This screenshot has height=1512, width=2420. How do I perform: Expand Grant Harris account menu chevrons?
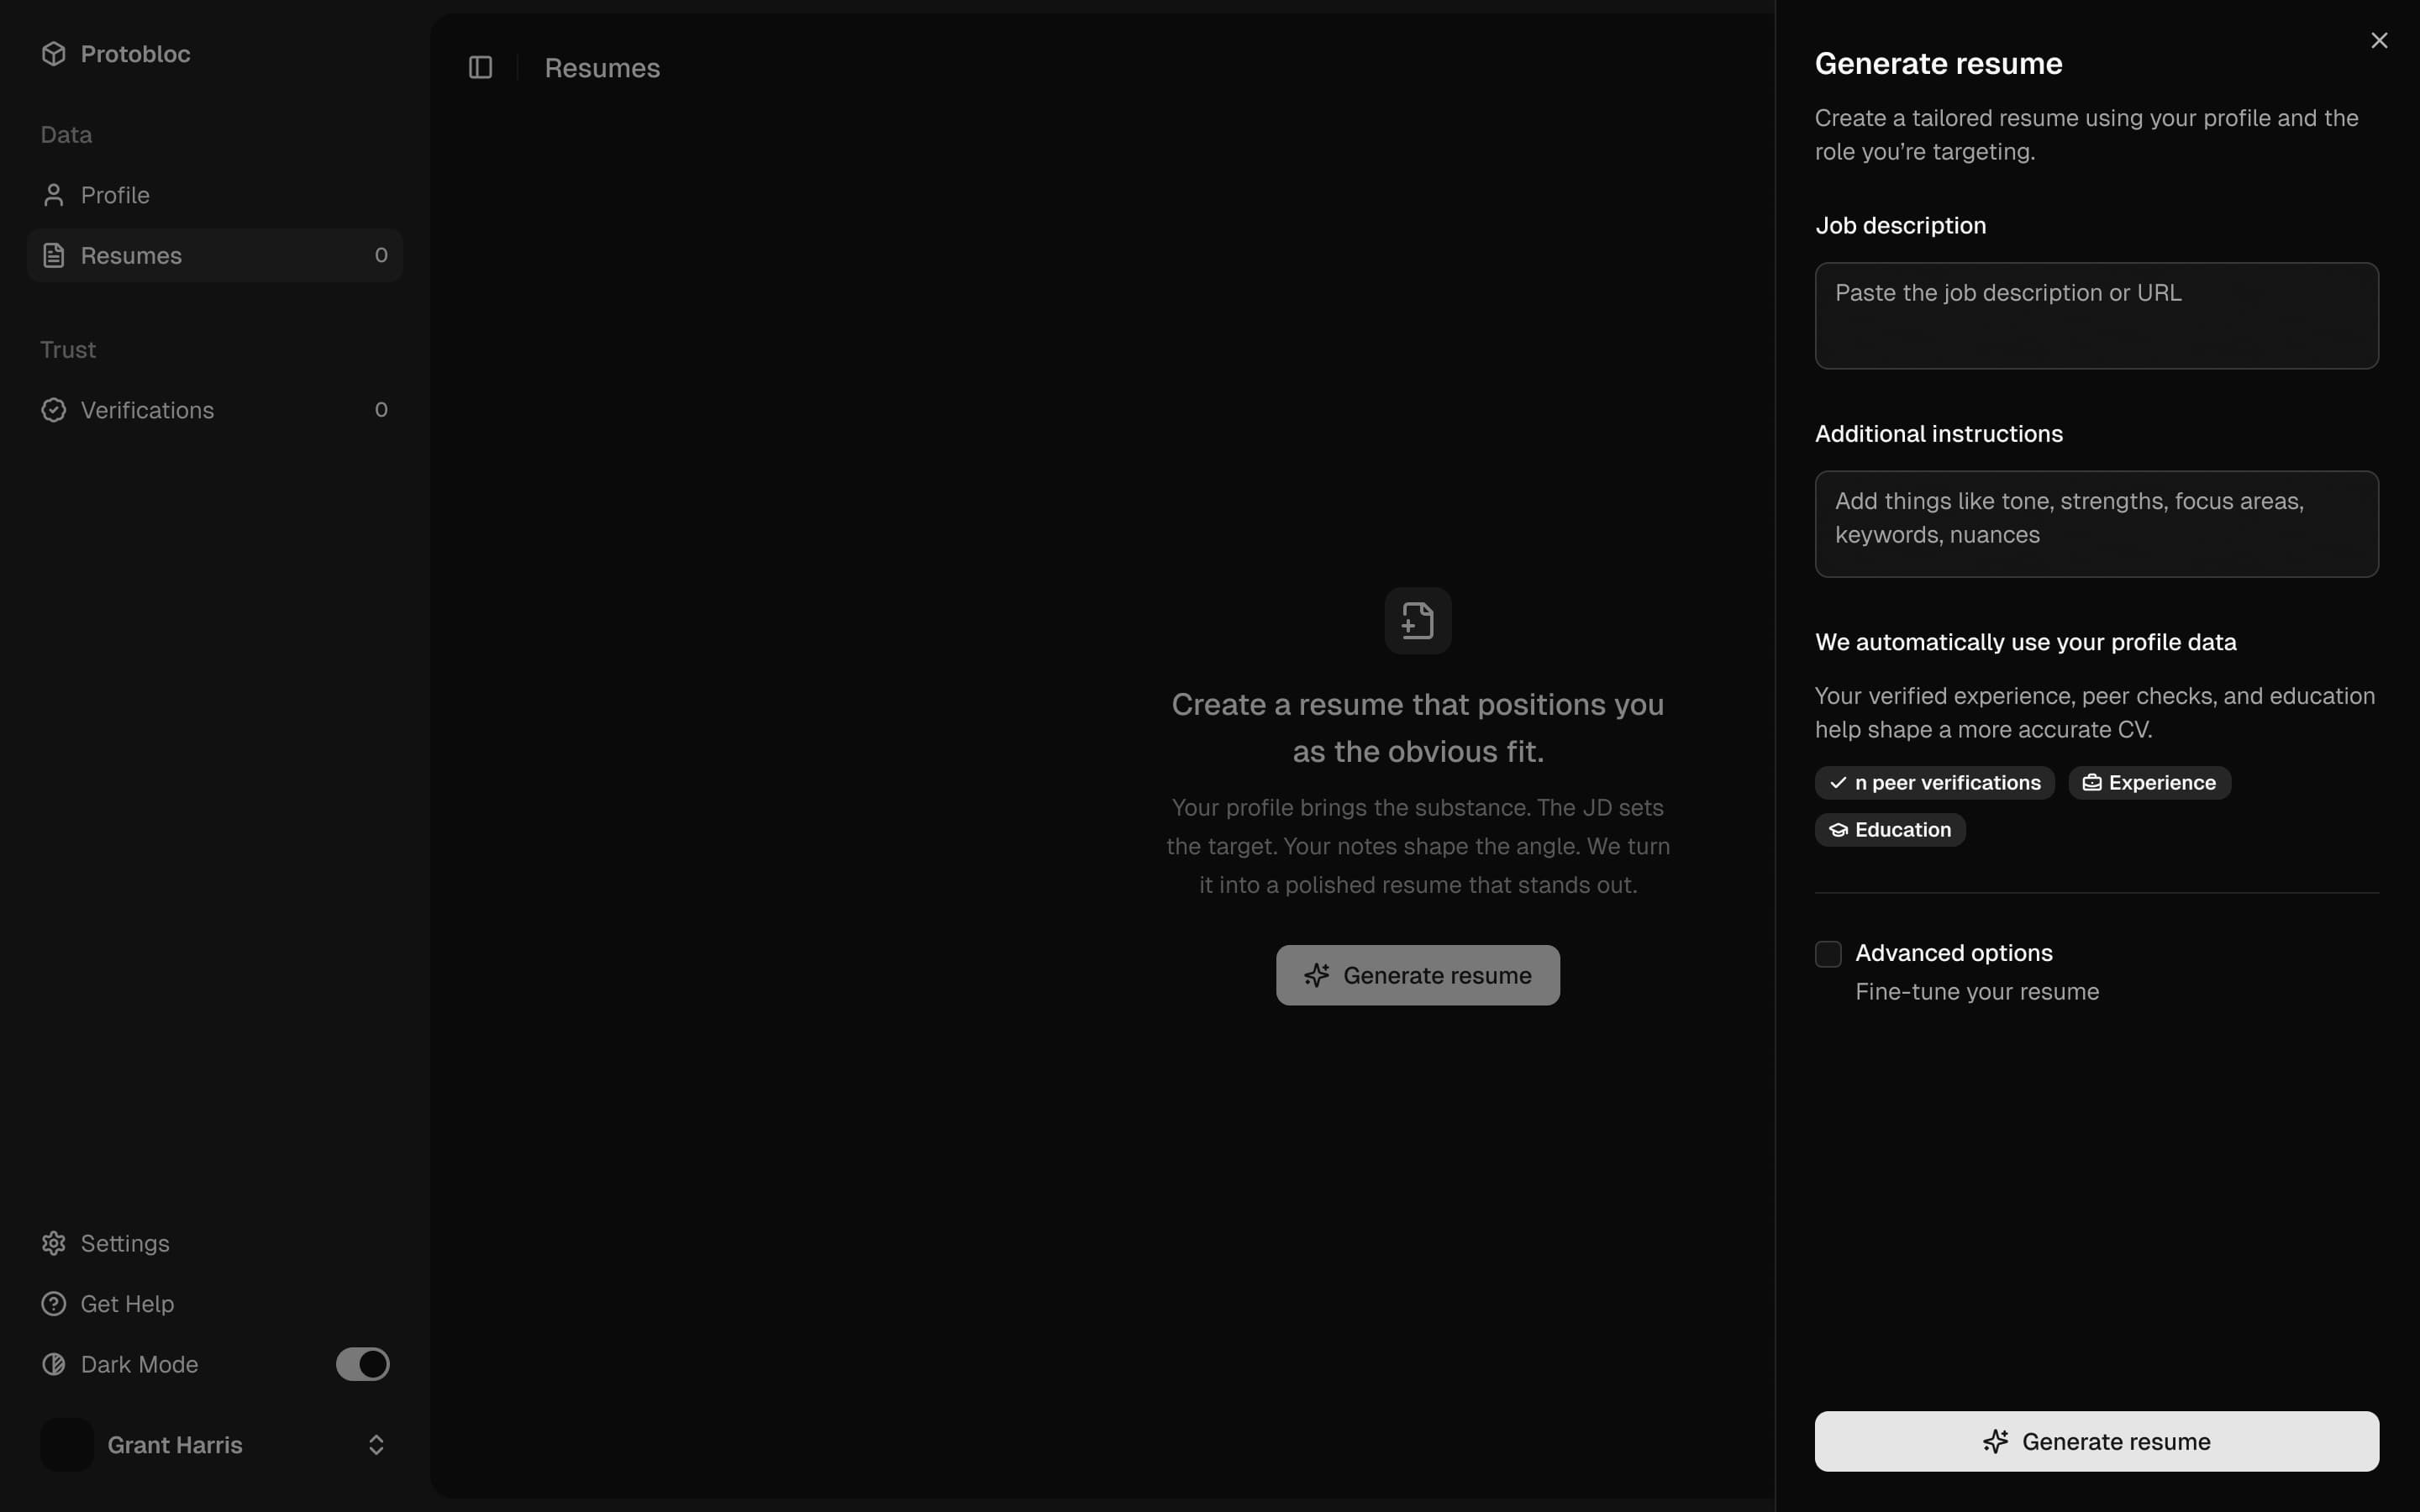point(376,1445)
